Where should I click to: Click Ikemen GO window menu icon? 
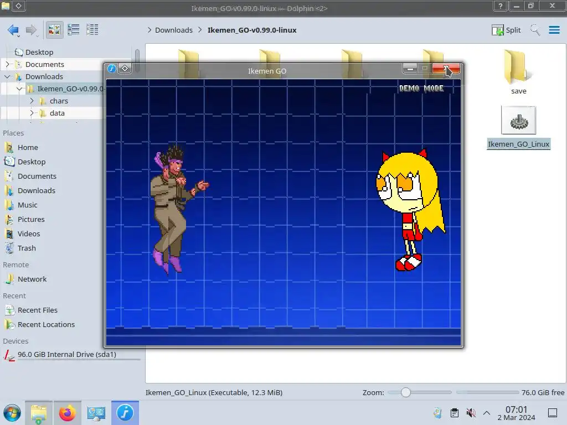[x=112, y=68]
